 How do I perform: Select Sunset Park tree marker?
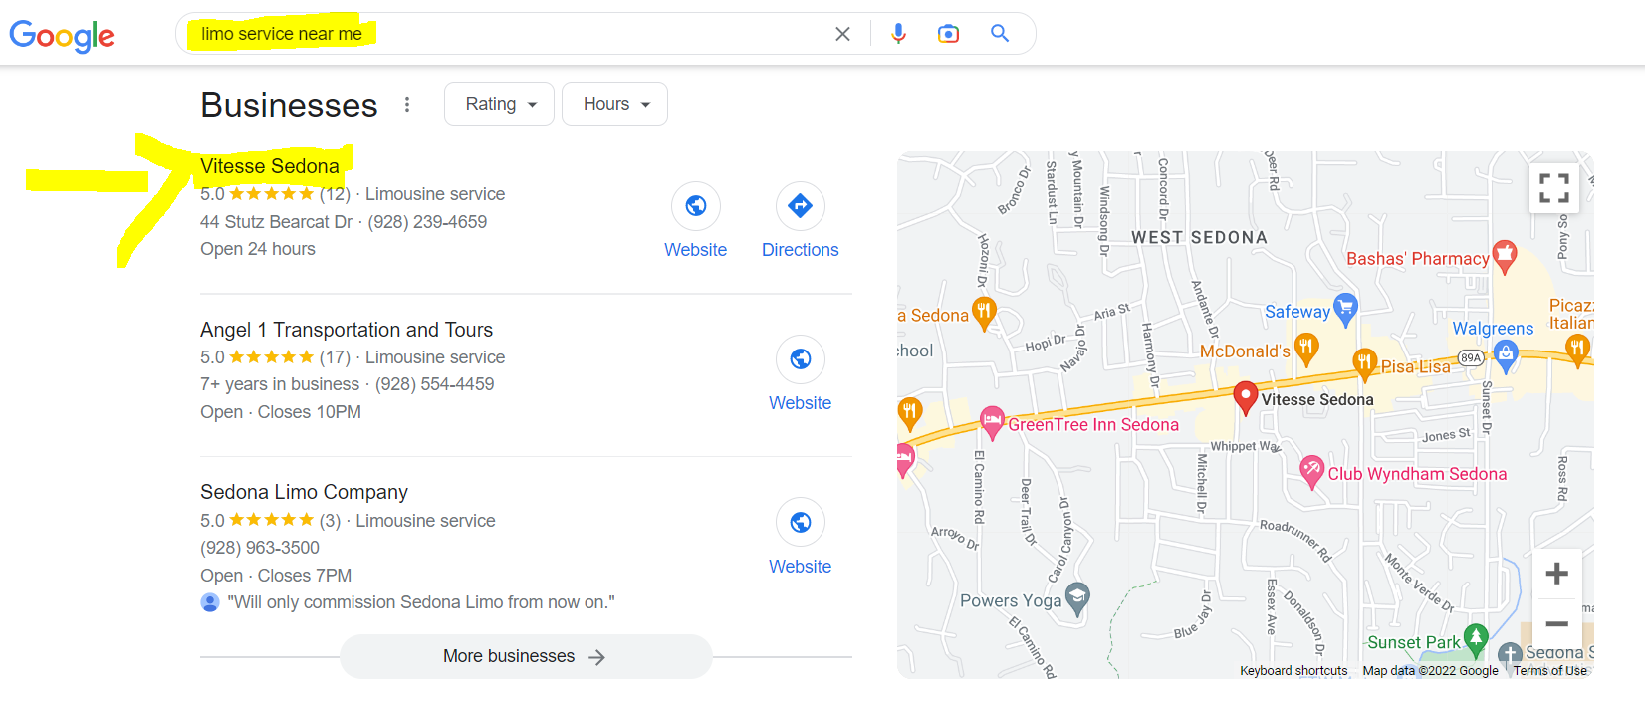point(1477,640)
